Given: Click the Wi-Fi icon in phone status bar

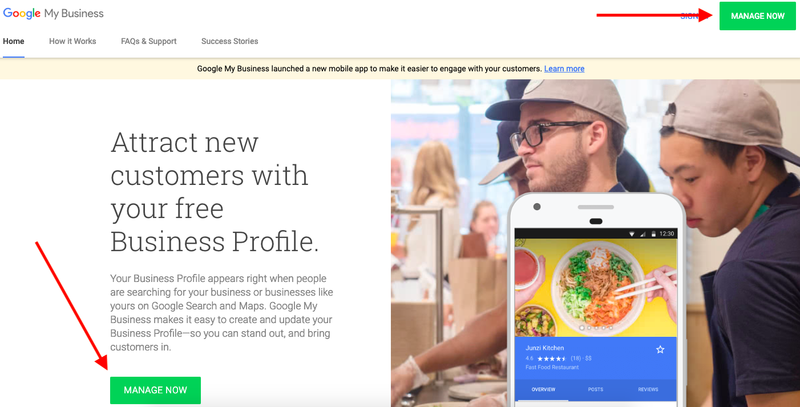Looking at the screenshot, I should (x=632, y=234).
